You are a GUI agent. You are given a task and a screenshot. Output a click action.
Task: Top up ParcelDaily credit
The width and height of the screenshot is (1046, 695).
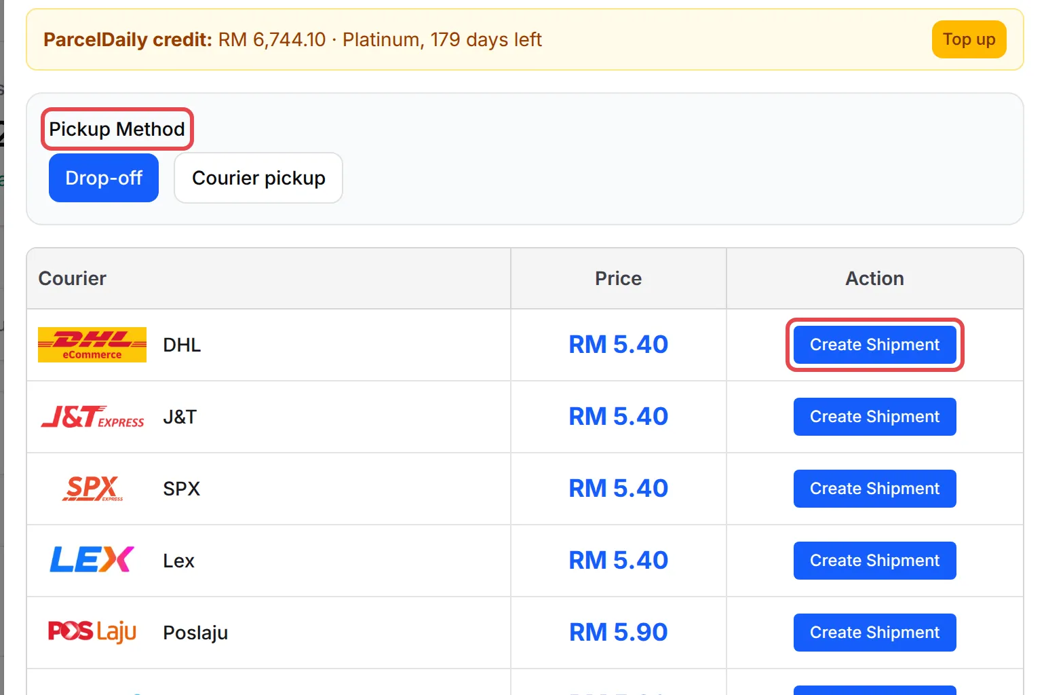(969, 39)
